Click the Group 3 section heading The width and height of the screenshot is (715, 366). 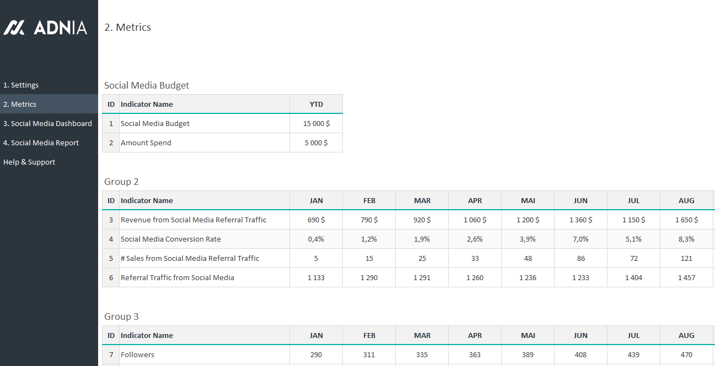pos(121,317)
